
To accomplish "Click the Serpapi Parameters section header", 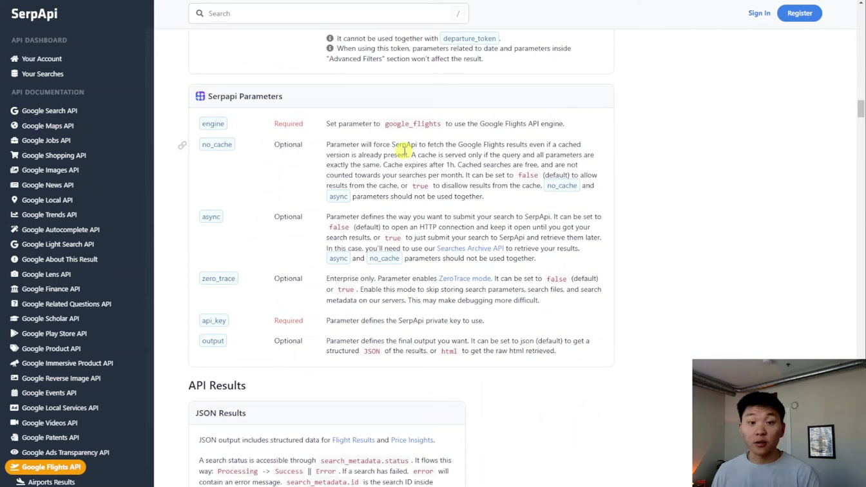I will pyautogui.click(x=401, y=96).
